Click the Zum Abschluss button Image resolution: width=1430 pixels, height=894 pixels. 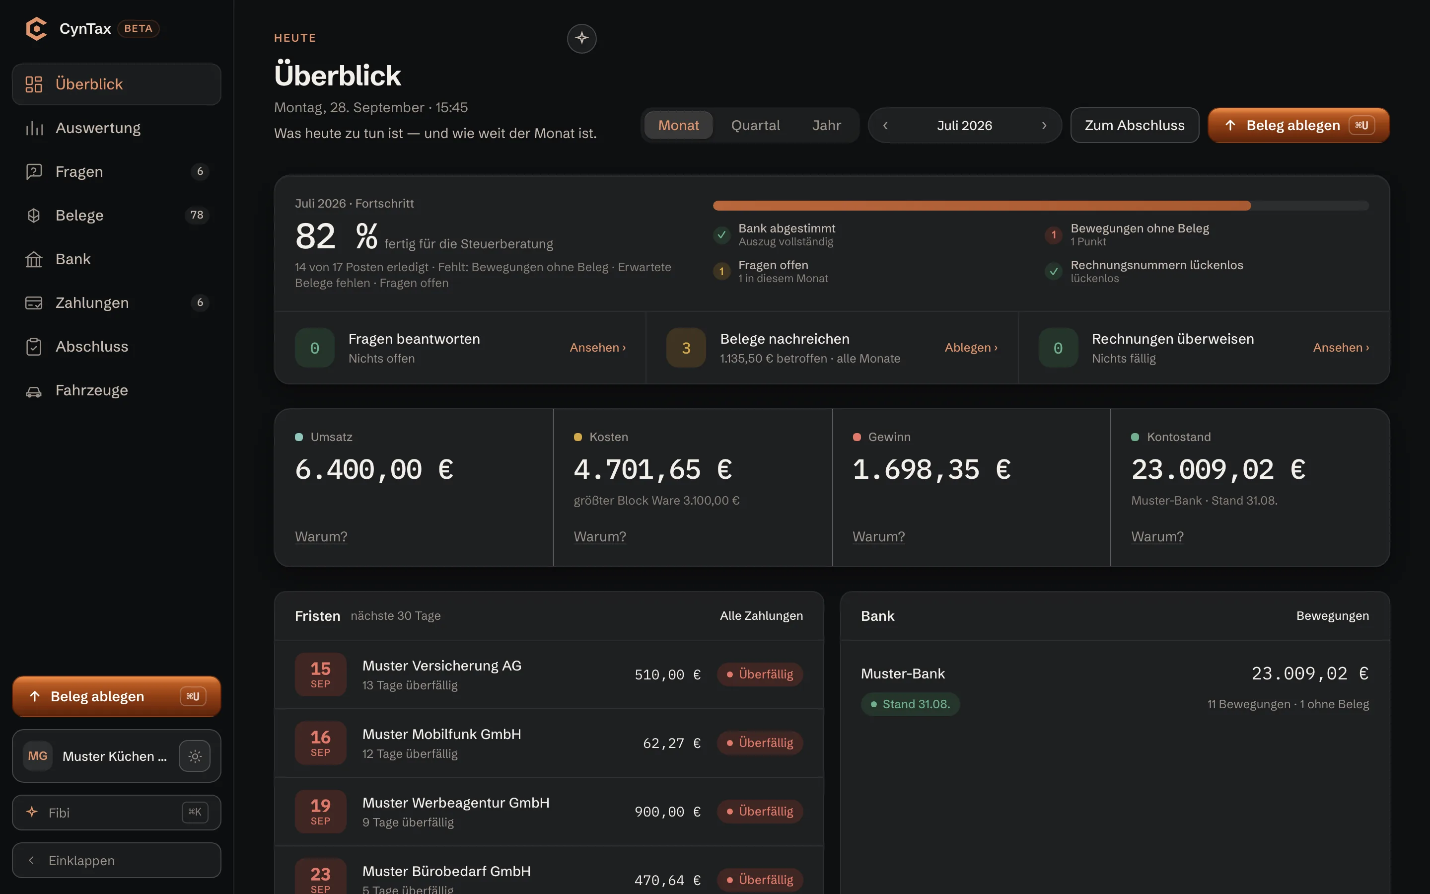1135,125
